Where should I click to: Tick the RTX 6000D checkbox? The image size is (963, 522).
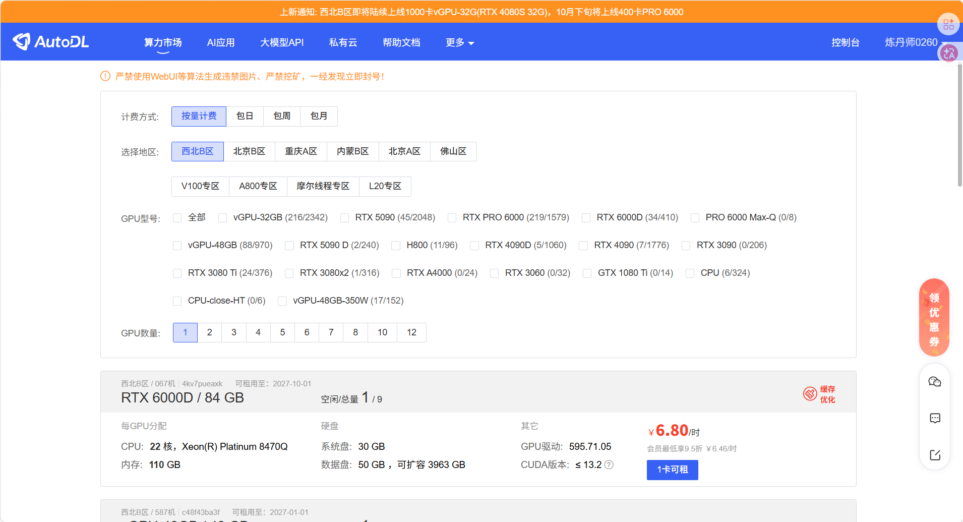586,218
